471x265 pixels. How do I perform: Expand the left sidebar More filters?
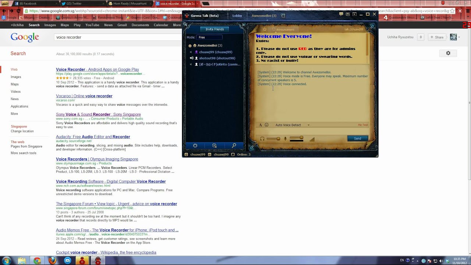[14, 114]
